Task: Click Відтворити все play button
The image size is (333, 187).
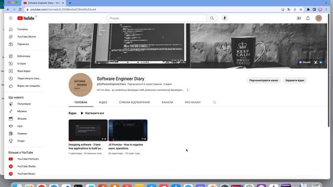Action: pos(93,113)
